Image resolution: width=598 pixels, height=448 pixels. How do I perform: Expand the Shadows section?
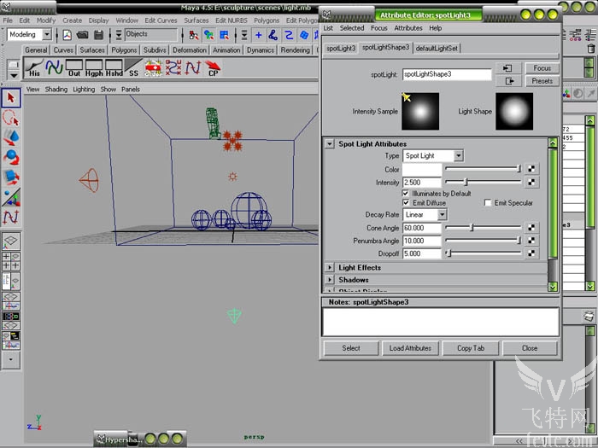tap(330, 280)
